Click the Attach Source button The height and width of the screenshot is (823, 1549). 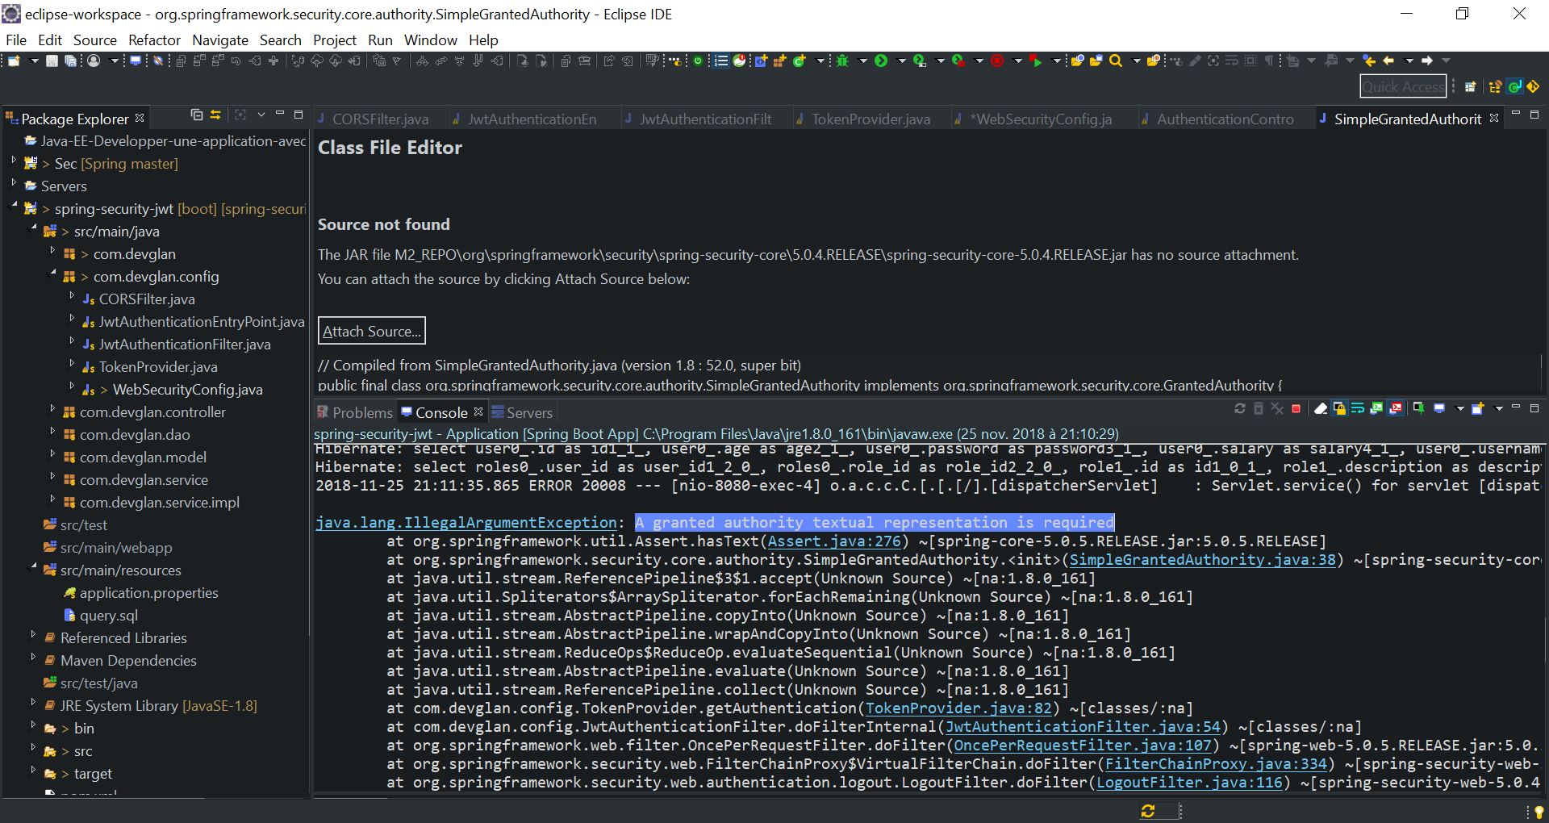click(371, 331)
